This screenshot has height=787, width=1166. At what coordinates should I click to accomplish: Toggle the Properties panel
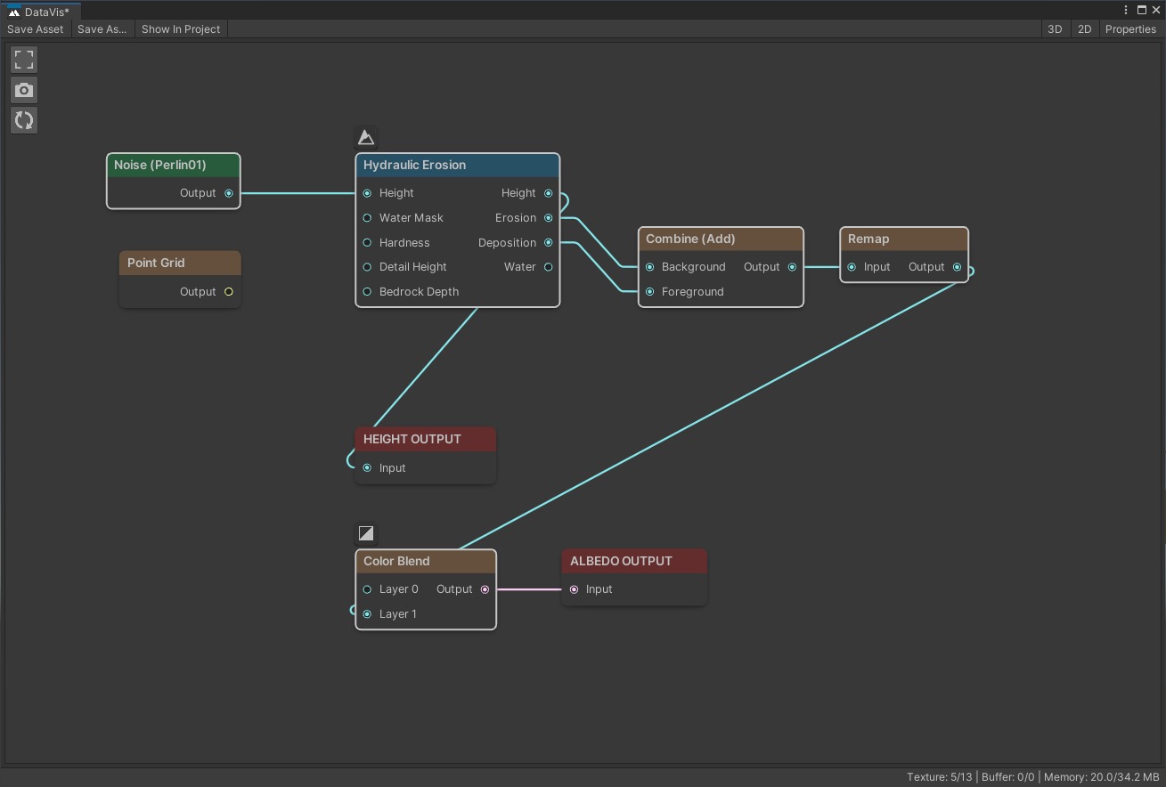pos(1130,29)
